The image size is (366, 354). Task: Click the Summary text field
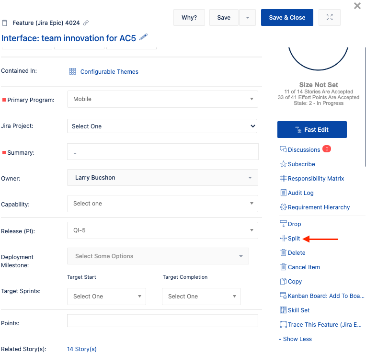pos(163,152)
